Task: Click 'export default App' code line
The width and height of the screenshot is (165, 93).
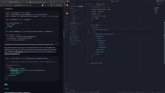Action: [96, 63]
